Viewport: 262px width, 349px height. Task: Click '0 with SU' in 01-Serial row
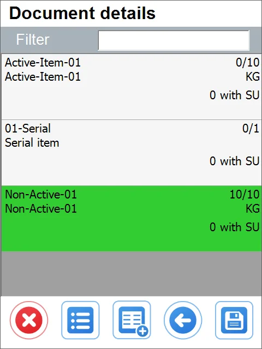(x=235, y=161)
